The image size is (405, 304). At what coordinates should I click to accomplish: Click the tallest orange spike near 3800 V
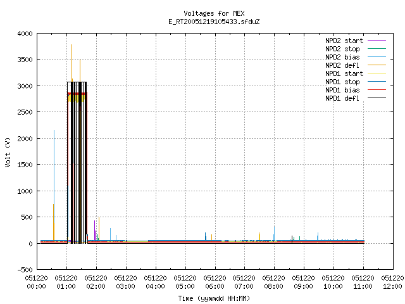[72, 62]
